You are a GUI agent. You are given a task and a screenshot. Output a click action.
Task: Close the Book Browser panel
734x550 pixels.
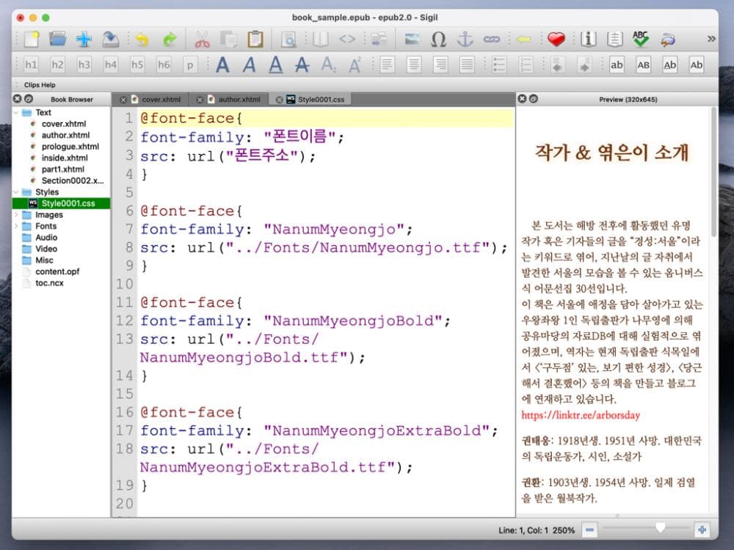click(x=18, y=99)
